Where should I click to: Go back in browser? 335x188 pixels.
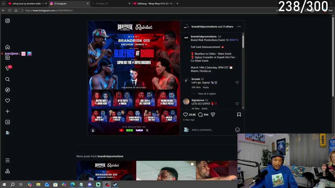click(x=3, y=10)
